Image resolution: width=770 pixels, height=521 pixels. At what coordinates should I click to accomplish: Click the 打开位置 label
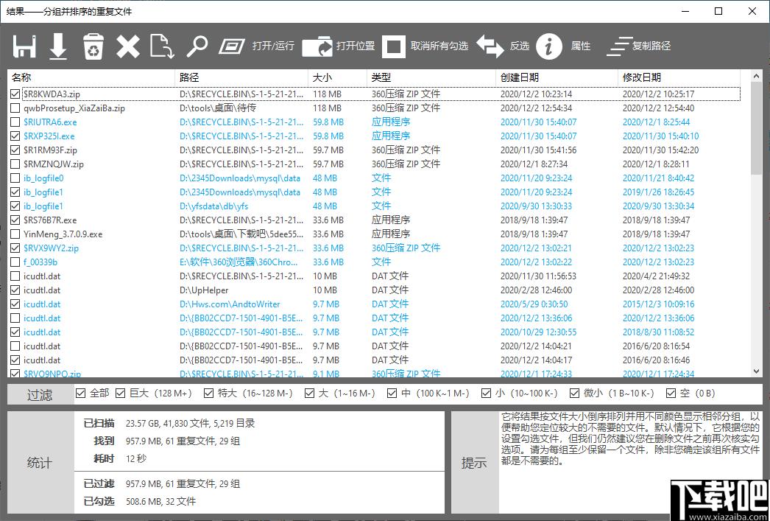click(356, 46)
